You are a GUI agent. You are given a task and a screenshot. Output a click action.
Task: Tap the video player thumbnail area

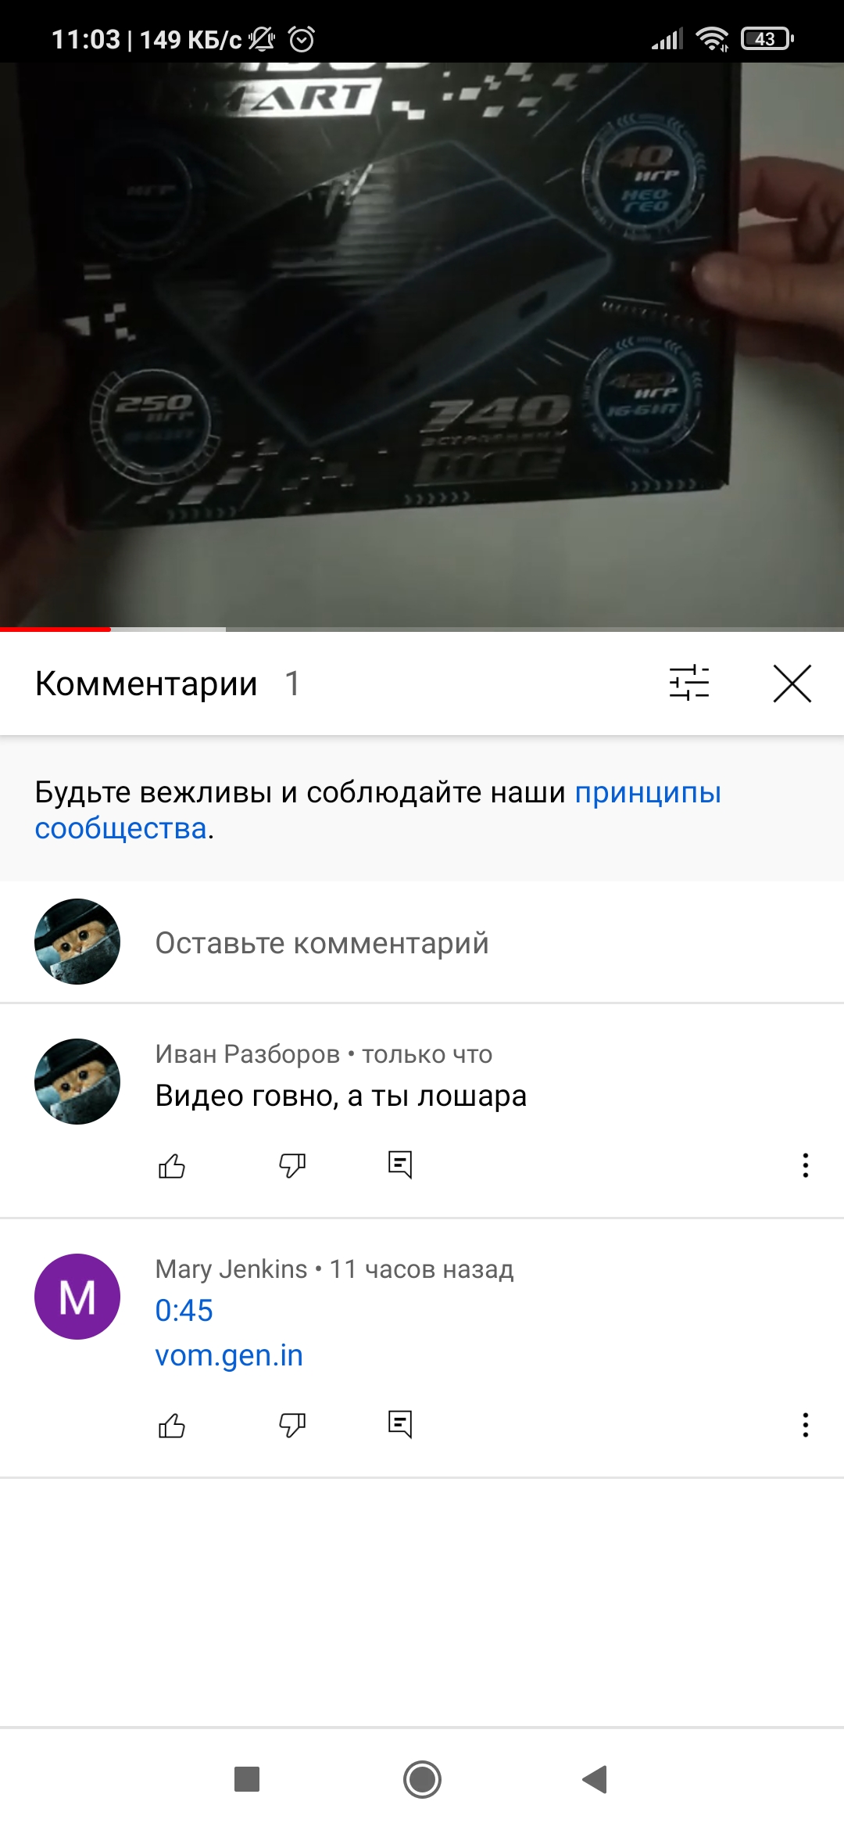(422, 344)
